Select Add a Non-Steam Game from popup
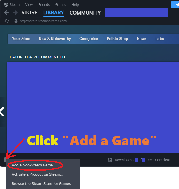 coord(34,165)
